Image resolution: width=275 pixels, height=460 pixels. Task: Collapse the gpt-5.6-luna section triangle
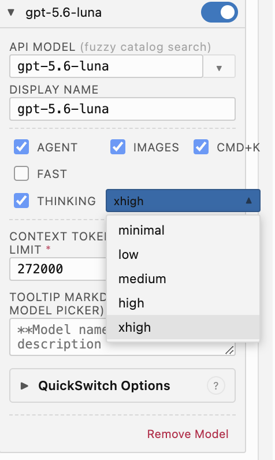(11, 13)
